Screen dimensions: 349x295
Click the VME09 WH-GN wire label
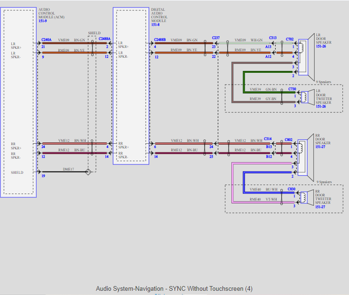click(249, 40)
